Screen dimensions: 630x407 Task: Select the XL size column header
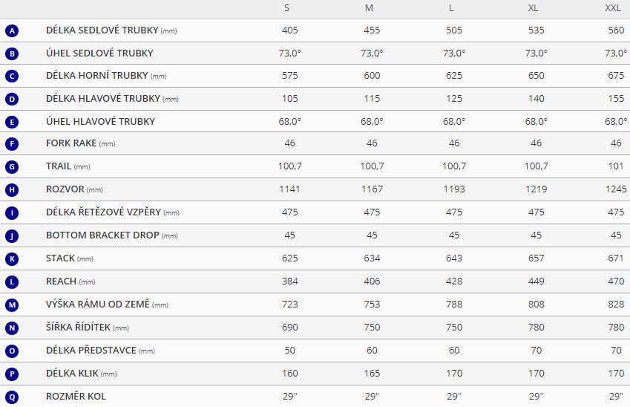click(534, 8)
